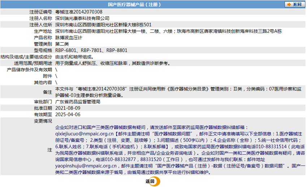Screen dimensions: 307x187
Task: Click the 生产地址 label
Action: tap(43, 31)
